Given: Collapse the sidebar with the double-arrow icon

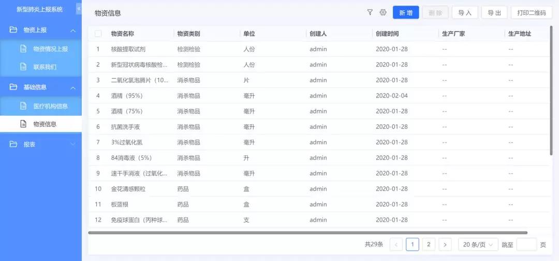Looking at the screenshot, I should (79, 9).
